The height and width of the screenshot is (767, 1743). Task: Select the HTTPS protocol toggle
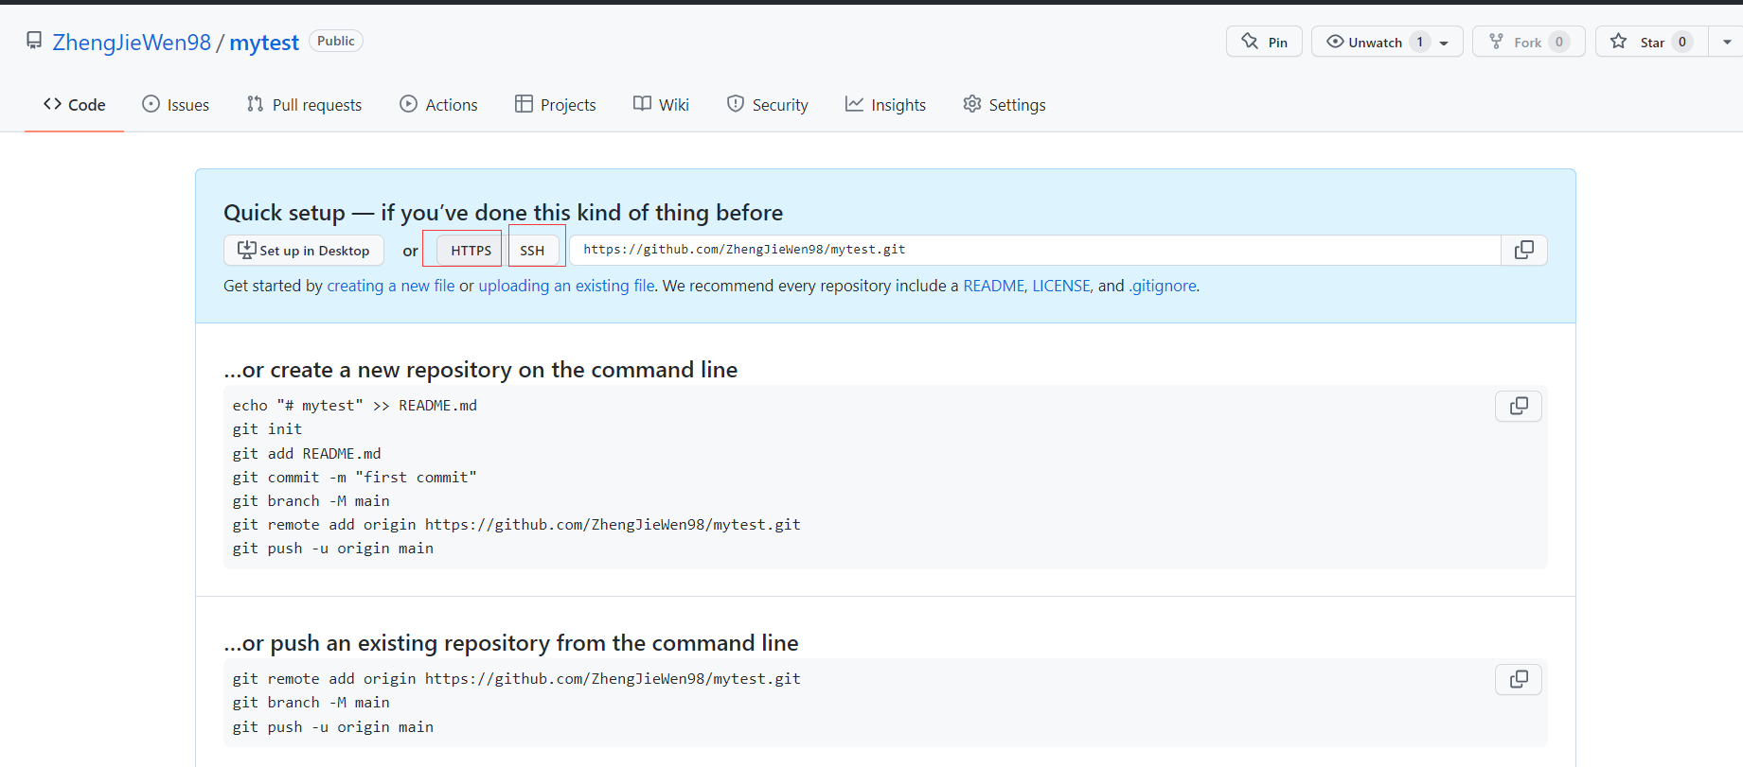click(x=470, y=251)
